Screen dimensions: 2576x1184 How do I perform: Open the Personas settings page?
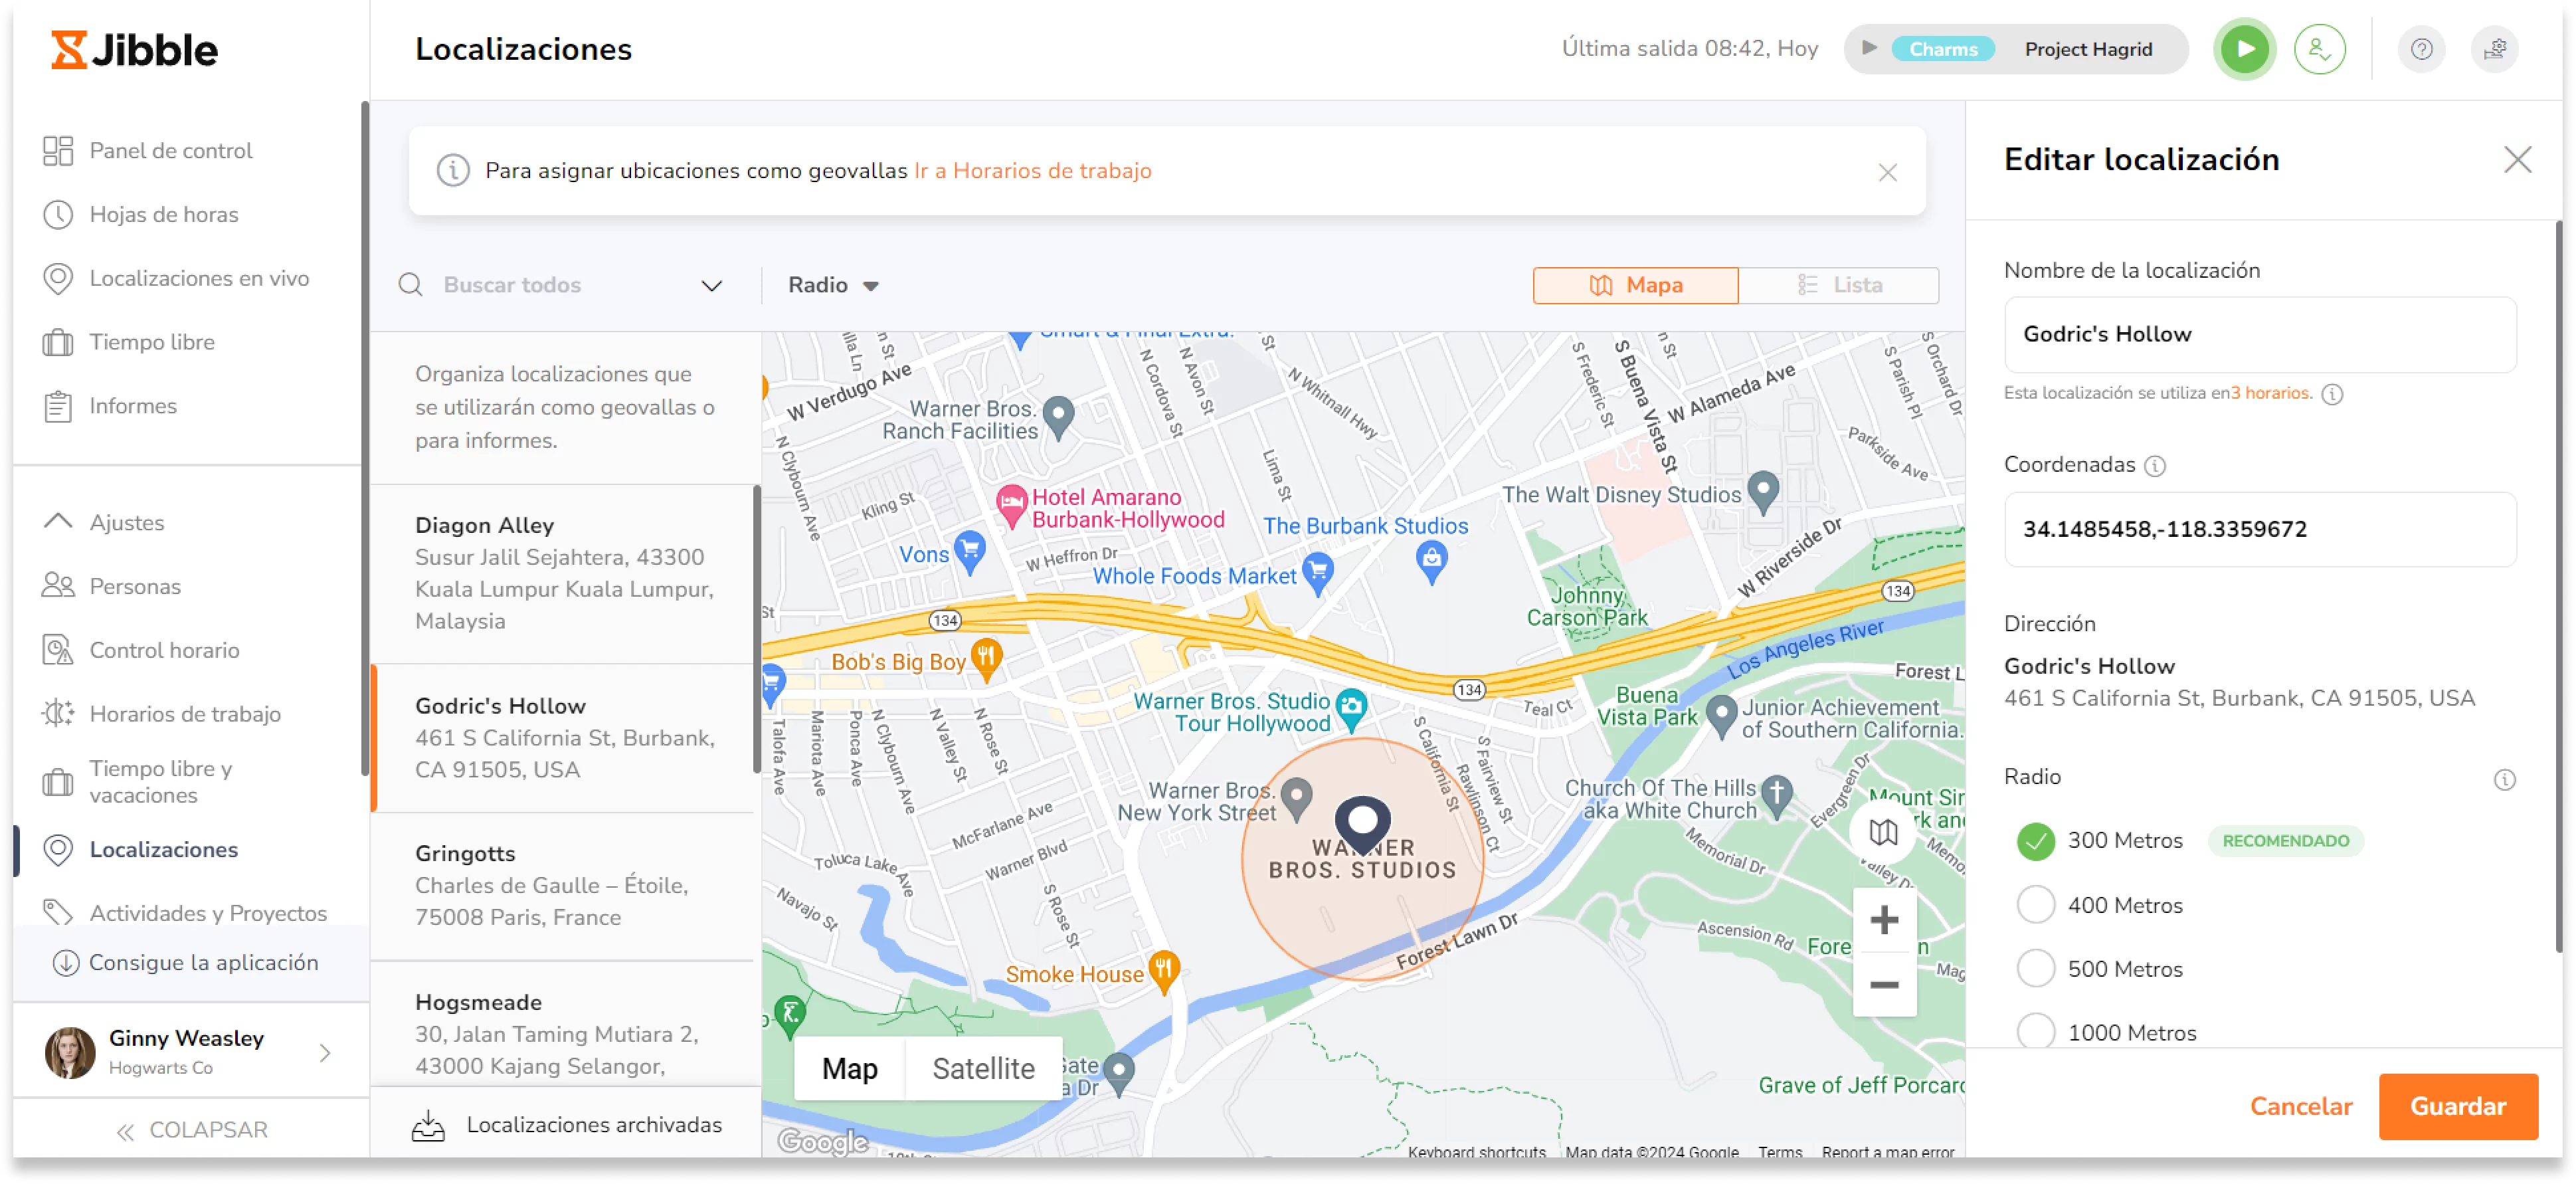pos(135,586)
